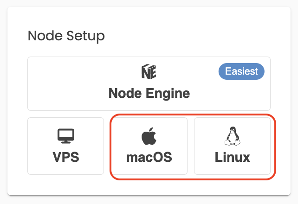Click the macOS text label
This screenshot has height=204, width=298.
(149, 157)
